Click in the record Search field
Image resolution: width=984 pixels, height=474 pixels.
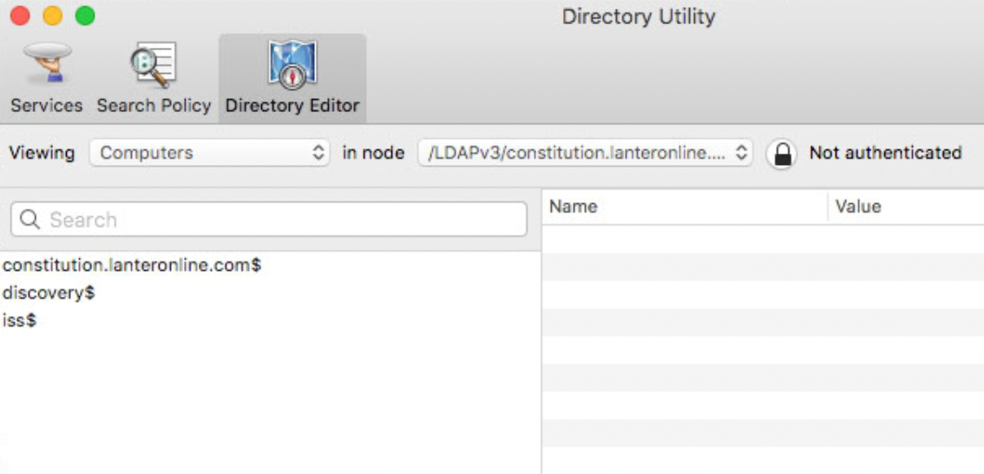click(278, 220)
